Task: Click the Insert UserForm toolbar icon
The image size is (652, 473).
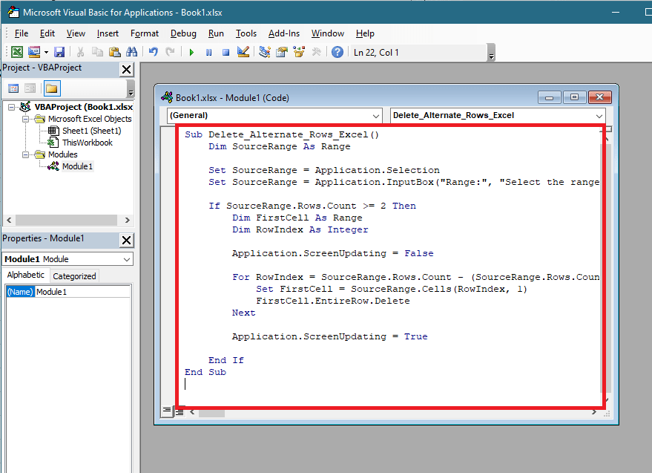Action: click(x=34, y=52)
